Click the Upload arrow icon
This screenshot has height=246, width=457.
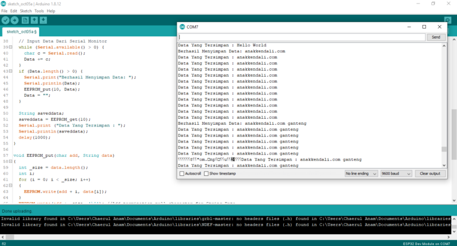(15, 20)
